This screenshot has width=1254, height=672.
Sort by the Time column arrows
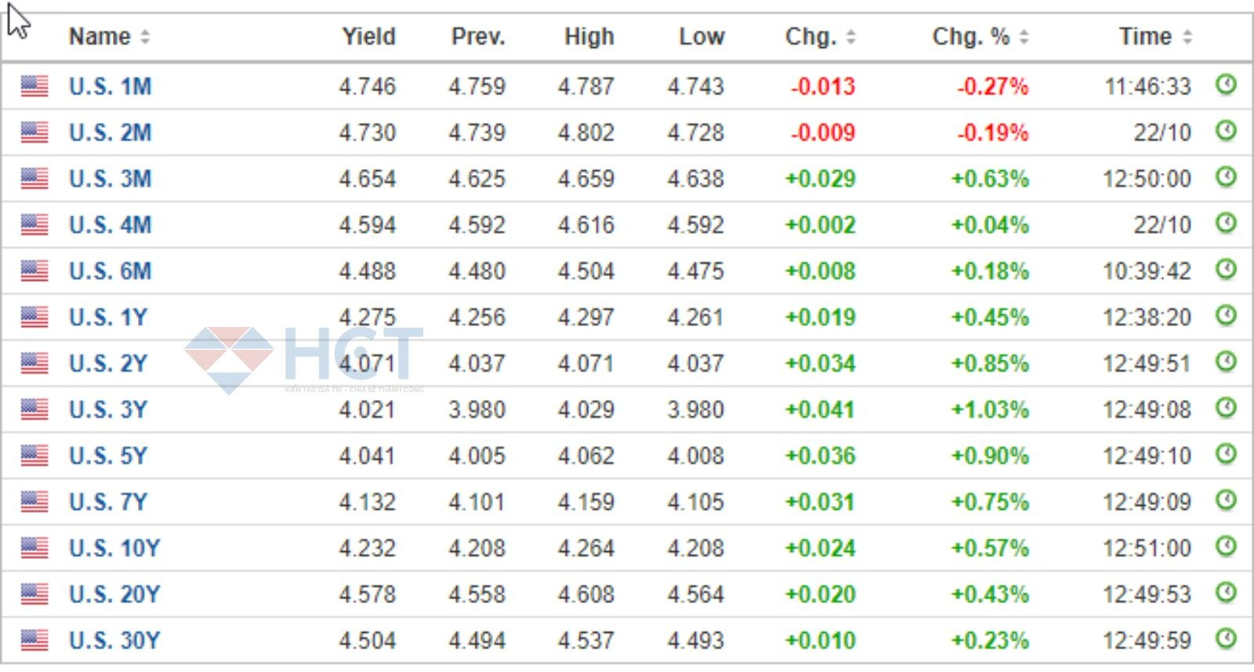tap(1187, 37)
